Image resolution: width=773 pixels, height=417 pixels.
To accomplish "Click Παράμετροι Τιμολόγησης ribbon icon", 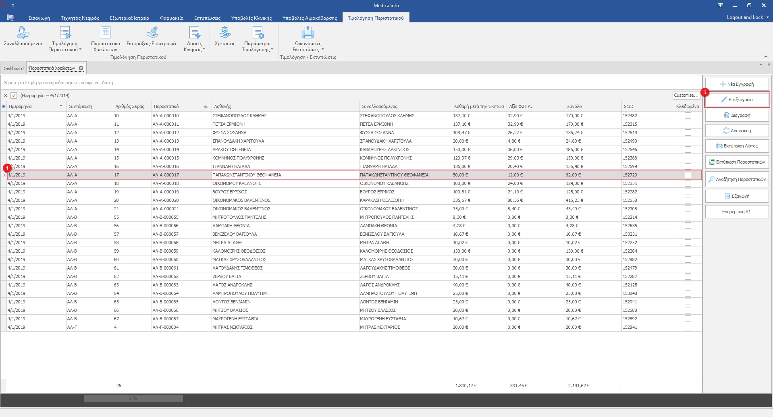I will (258, 33).
